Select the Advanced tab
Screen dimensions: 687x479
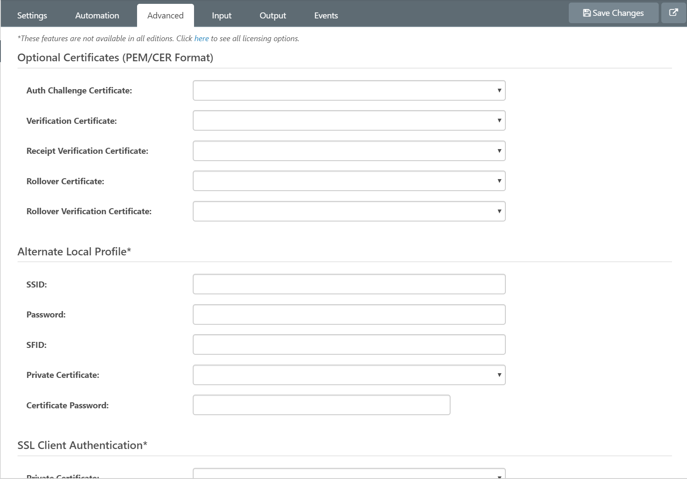(165, 15)
